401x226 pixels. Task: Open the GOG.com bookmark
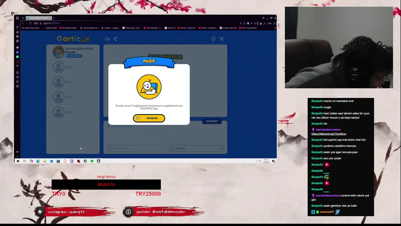tap(170, 28)
